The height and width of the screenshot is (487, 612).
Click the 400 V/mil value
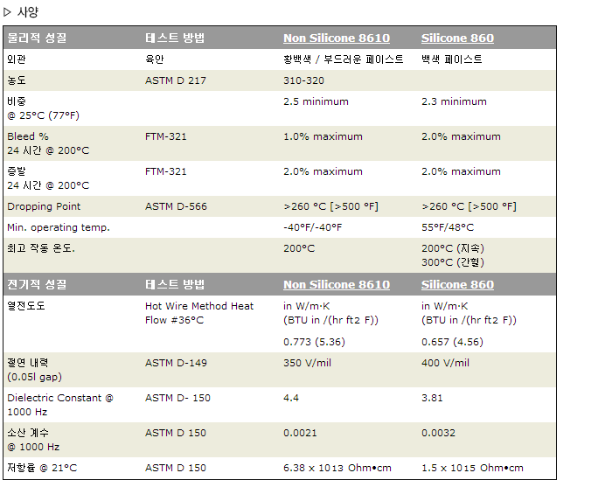coord(445,364)
